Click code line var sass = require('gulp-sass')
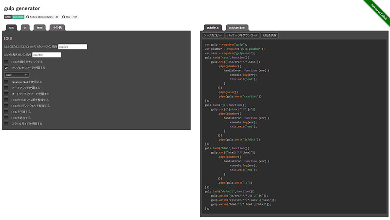Image resolution: width=390 pixels, height=220 pixels. pyautogui.click(x=230, y=53)
